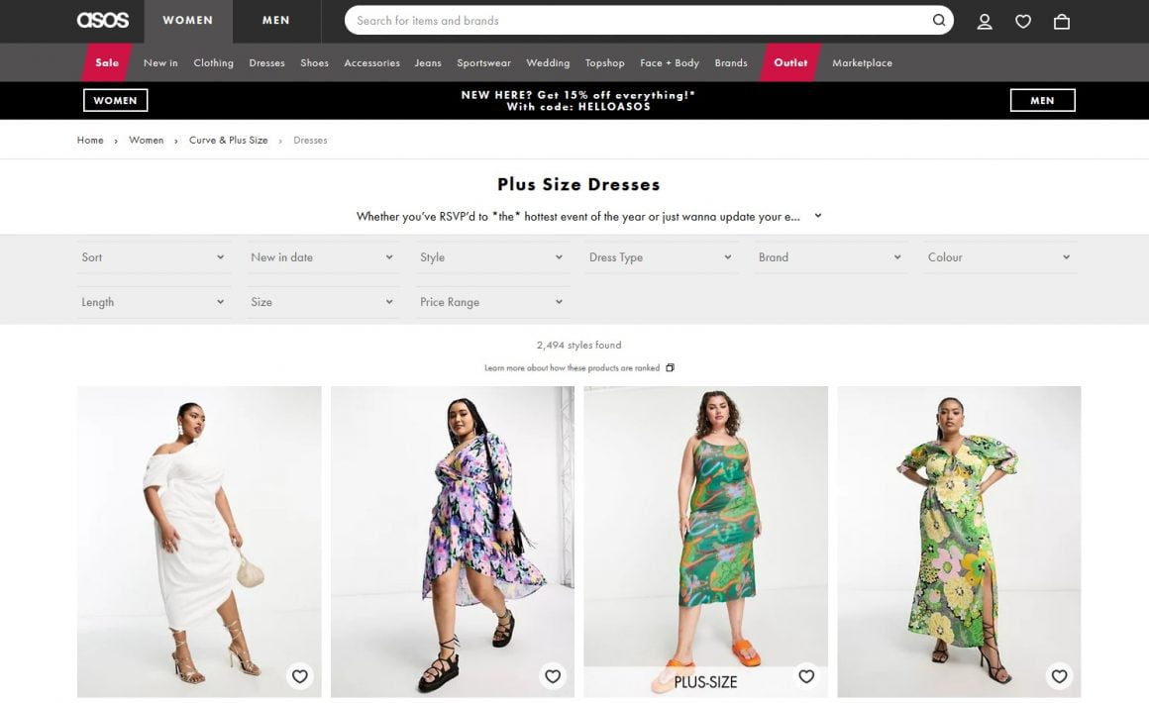Save the green PLUS-SIZE print dress
Screen dimensions: 1149x703
pyautogui.click(x=806, y=676)
